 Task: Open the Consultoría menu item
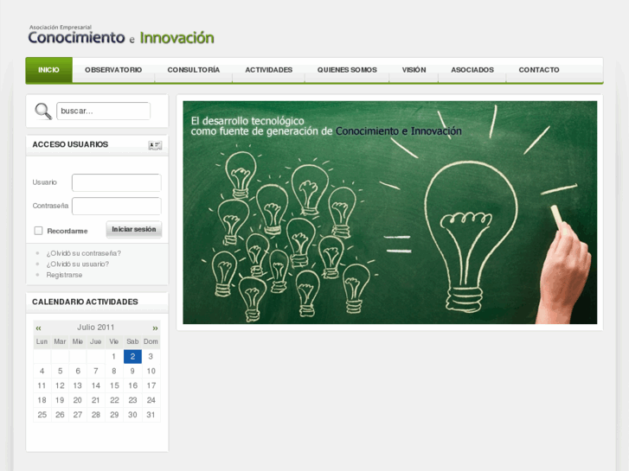coord(193,70)
